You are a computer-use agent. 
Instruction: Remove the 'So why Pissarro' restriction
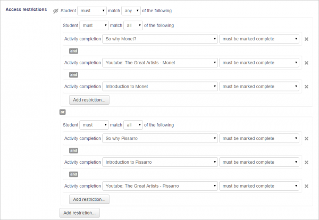pyautogui.click(x=306, y=138)
